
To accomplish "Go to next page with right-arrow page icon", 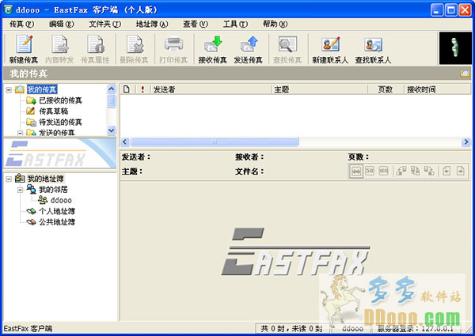I will click(x=461, y=171).
